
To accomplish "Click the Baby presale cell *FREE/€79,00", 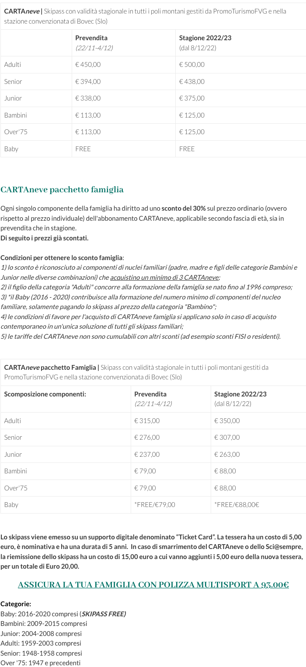I will 155,505.
